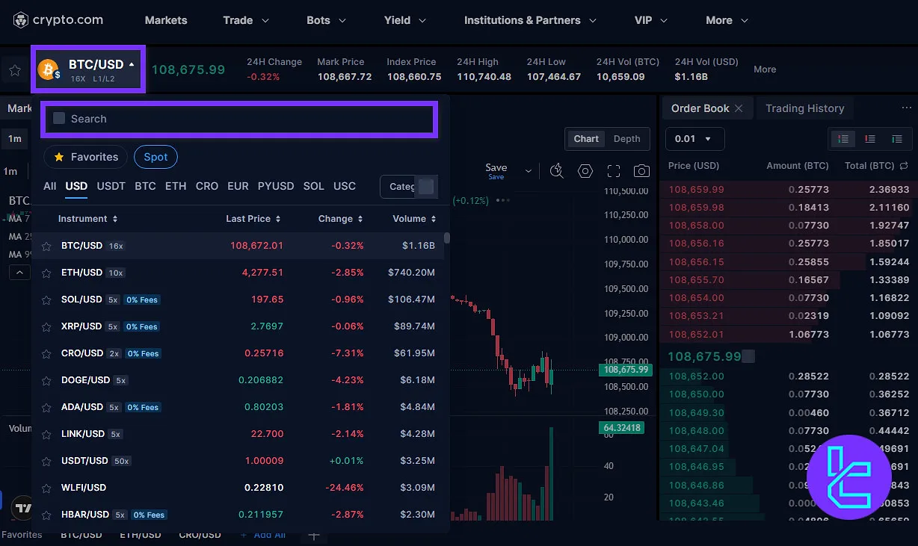Expand the Bots menu
This screenshot has width=918, height=546.
[327, 20]
